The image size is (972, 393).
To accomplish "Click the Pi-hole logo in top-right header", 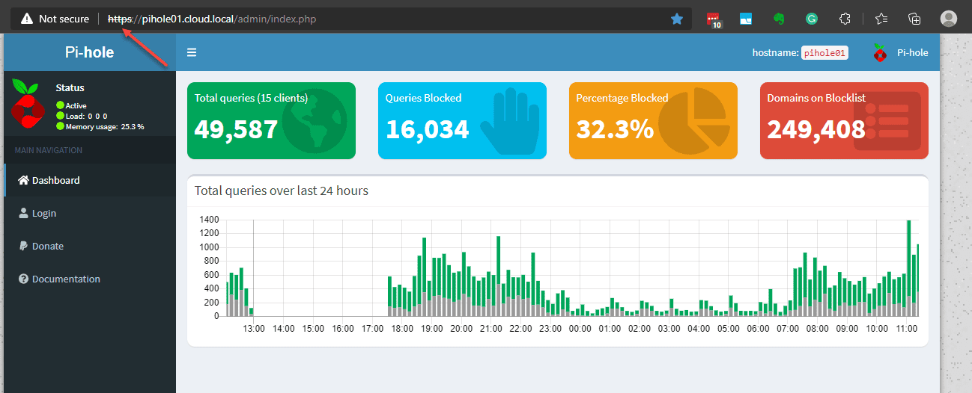I will pyautogui.click(x=881, y=52).
